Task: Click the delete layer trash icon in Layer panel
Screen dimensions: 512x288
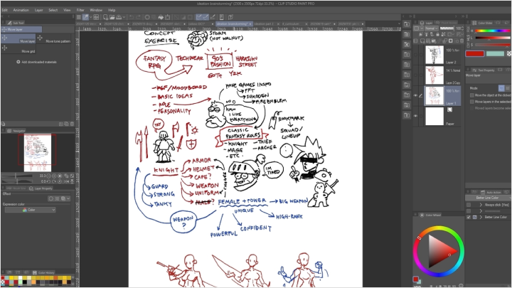Action: click(462, 41)
